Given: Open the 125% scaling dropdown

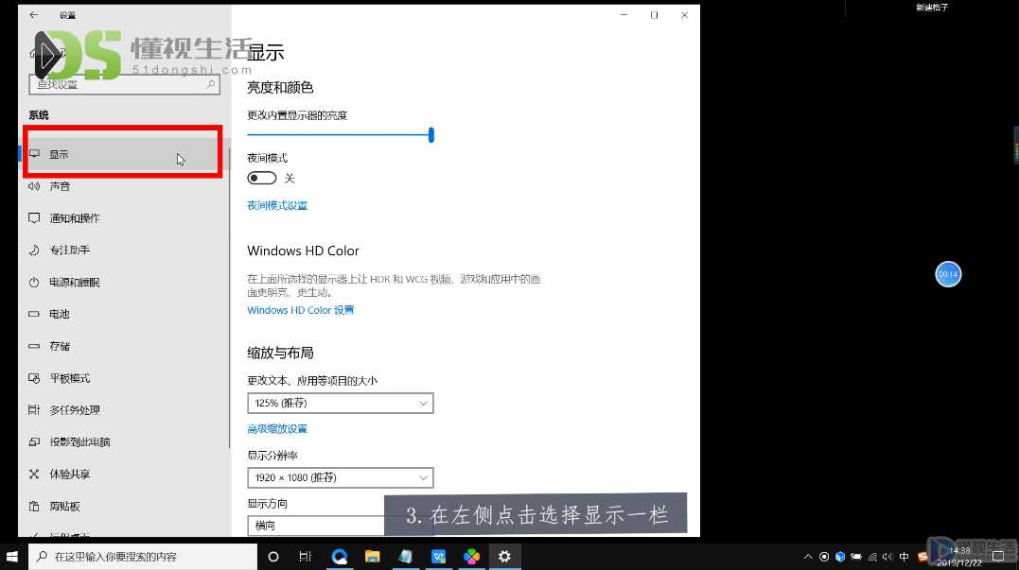Looking at the screenshot, I should pos(340,403).
